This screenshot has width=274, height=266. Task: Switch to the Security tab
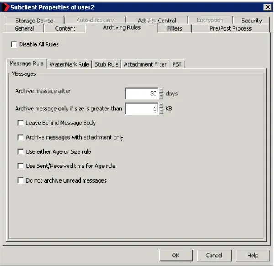pyautogui.click(x=252, y=21)
